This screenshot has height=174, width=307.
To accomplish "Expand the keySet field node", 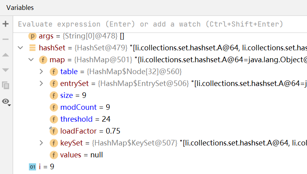I will pyautogui.click(x=41, y=143).
